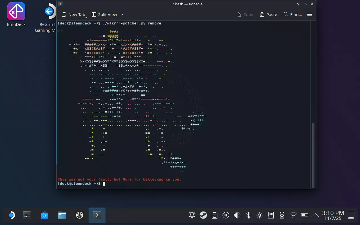Open the volume control in tray
Viewport: 360px width, 225px height.
click(x=237, y=215)
